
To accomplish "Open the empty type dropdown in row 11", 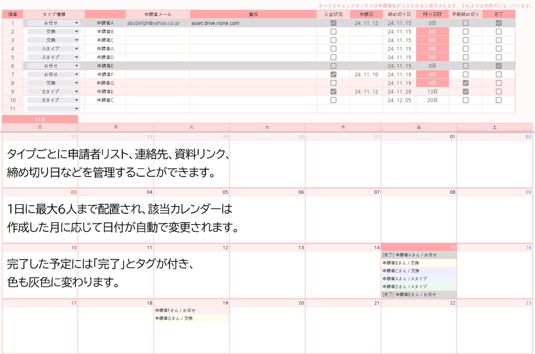I will pos(53,108).
